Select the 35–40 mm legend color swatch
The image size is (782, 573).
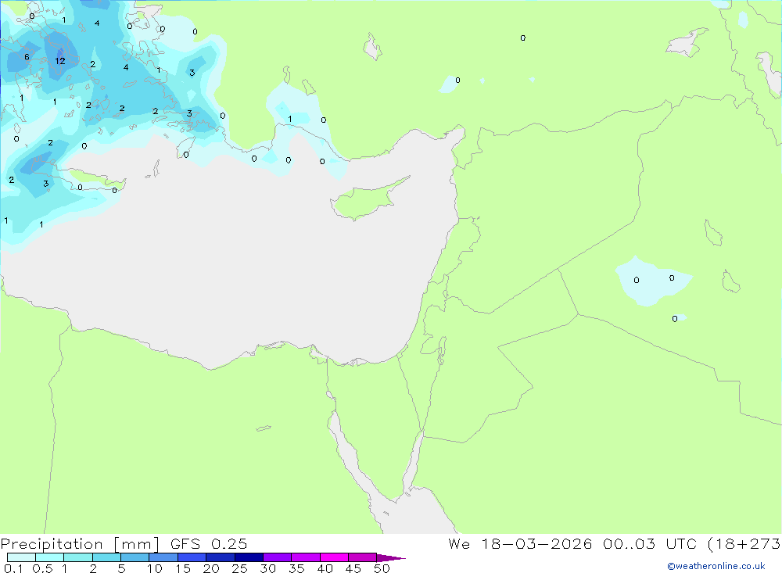pyautogui.click(x=306, y=557)
